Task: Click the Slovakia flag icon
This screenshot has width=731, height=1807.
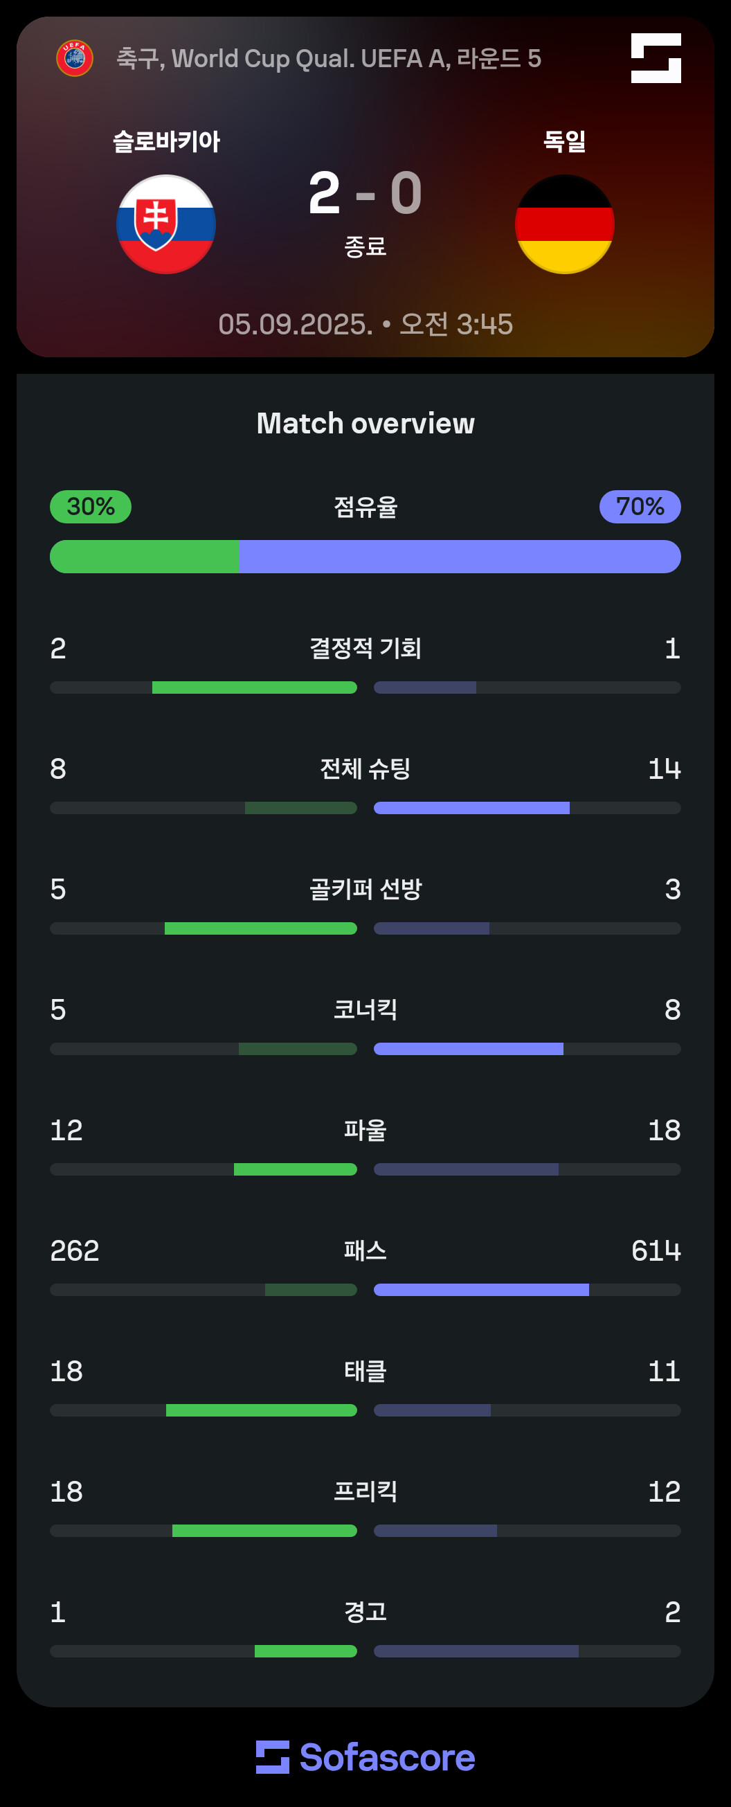Action: 165,224
